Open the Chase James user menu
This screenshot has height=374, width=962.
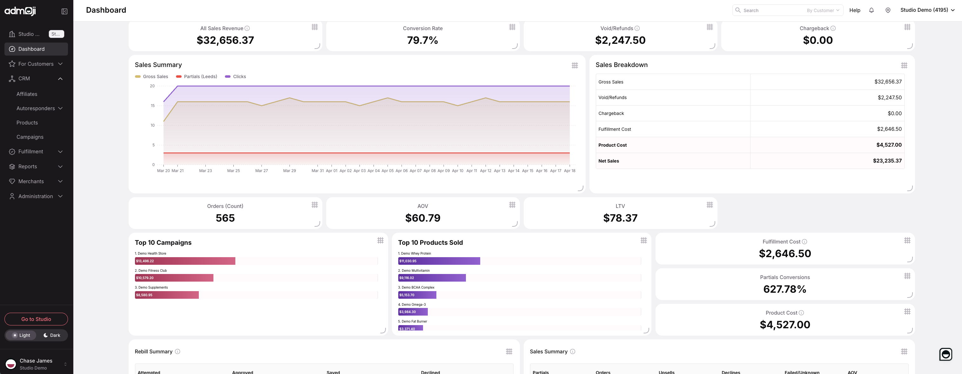[x=36, y=364]
